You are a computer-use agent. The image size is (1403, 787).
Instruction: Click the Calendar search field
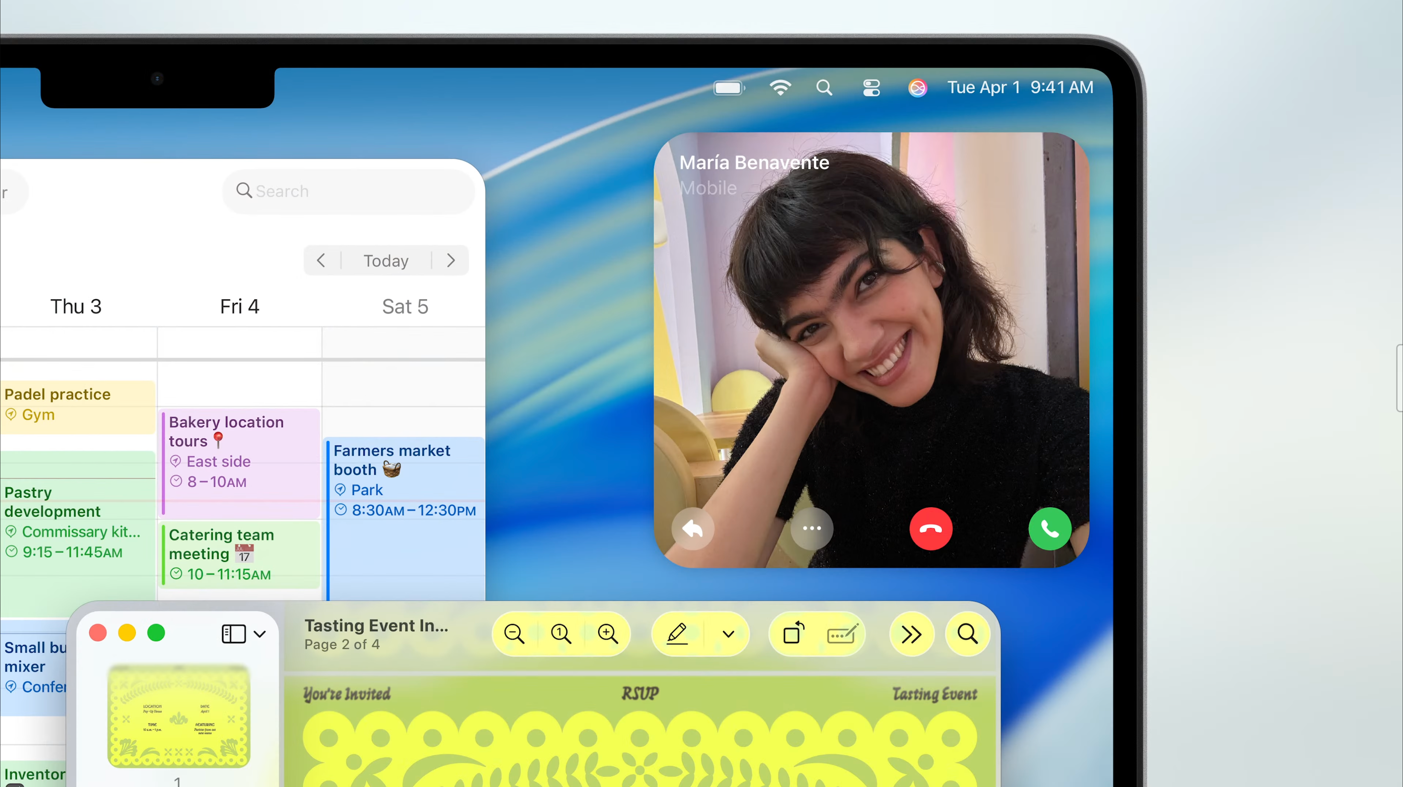[x=349, y=191]
